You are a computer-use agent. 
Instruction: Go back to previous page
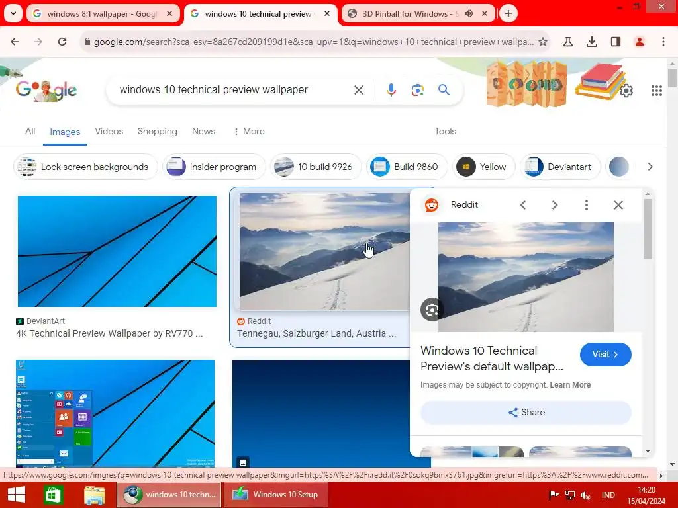click(15, 42)
